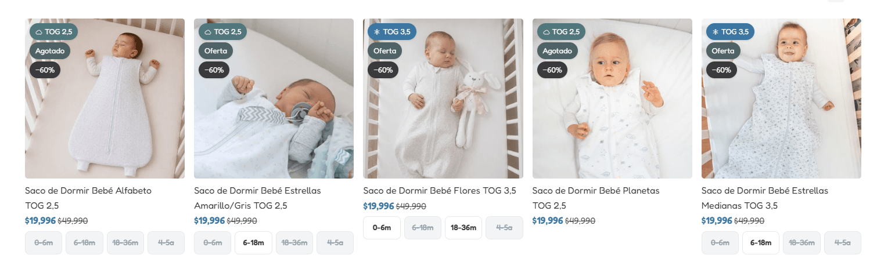Open the Saco de Dormir Bebé Planetas title link
The height and width of the screenshot is (262, 895).
pos(596,198)
